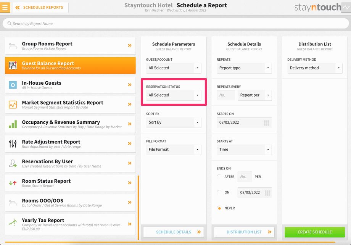The width and height of the screenshot is (351, 245).
Task: Click the Rooms OOO/OOS chevron arrow
Action: 130,203
